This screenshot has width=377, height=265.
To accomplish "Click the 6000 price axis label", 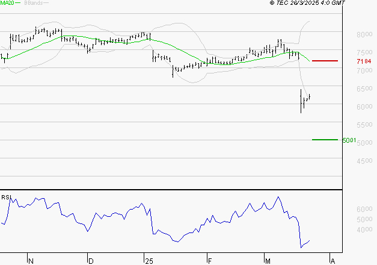I will [x=364, y=107].
